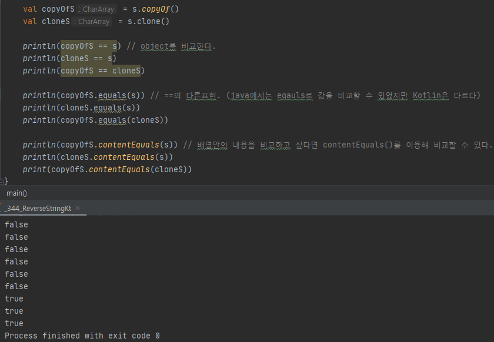Click the highlighted cloneS == s expression
The image size is (494, 342).
86,58
